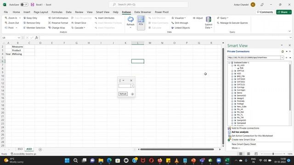The width and height of the screenshot is (294, 165).
Task: Click Change Alias
Action: point(57,27)
